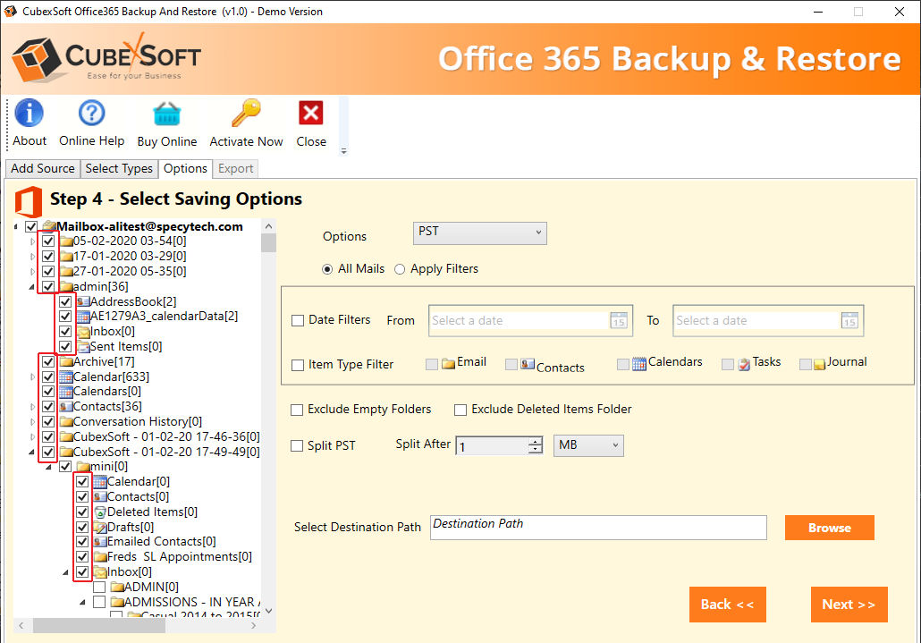Open the MB size unit dropdown
Screen dimensions: 921x643
click(x=588, y=445)
